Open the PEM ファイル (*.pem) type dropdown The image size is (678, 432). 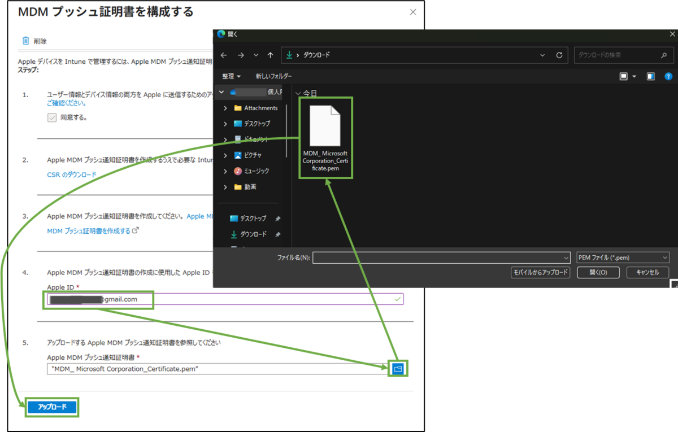pyautogui.click(x=623, y=258)
